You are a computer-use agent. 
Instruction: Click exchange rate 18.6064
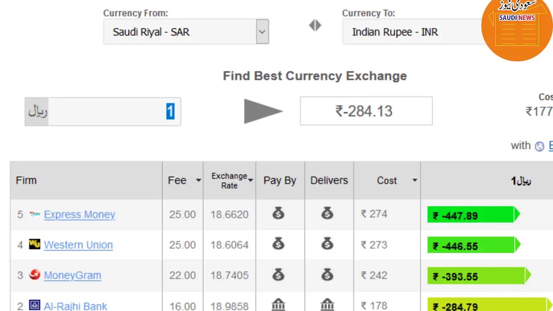(x=229, y=245)
